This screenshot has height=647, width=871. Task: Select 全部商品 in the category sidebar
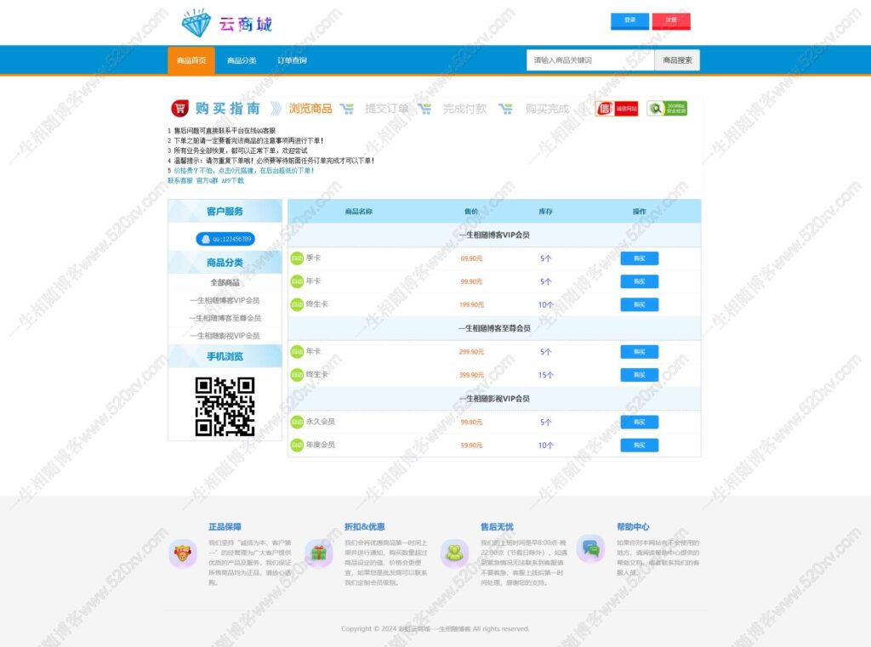coord(225,281)
